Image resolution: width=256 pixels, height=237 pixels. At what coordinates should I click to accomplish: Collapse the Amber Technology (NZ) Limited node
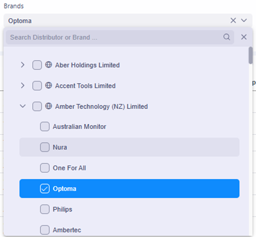pyautogui.click(x=23, y=107)
